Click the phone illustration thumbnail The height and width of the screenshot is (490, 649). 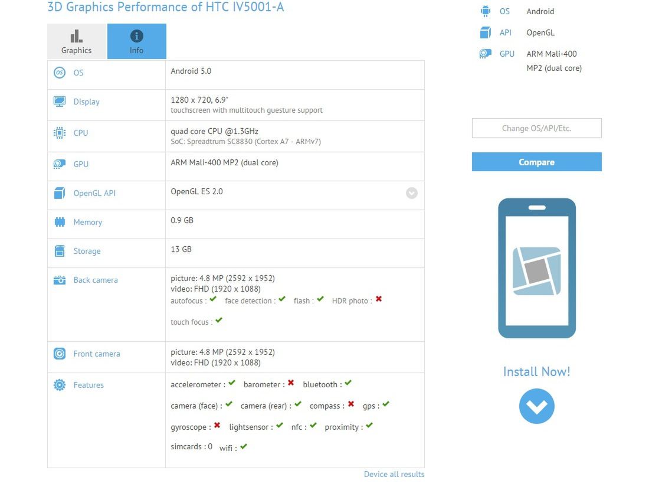(x=537, y=268)
